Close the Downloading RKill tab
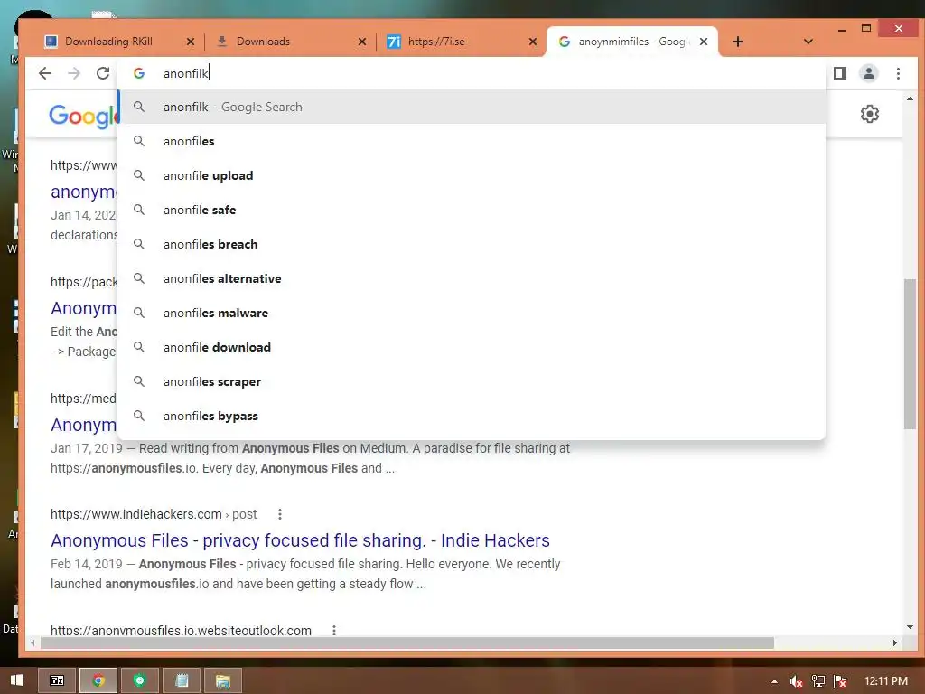This screenshot has height=694, width=925. click(x=190, y=42)
